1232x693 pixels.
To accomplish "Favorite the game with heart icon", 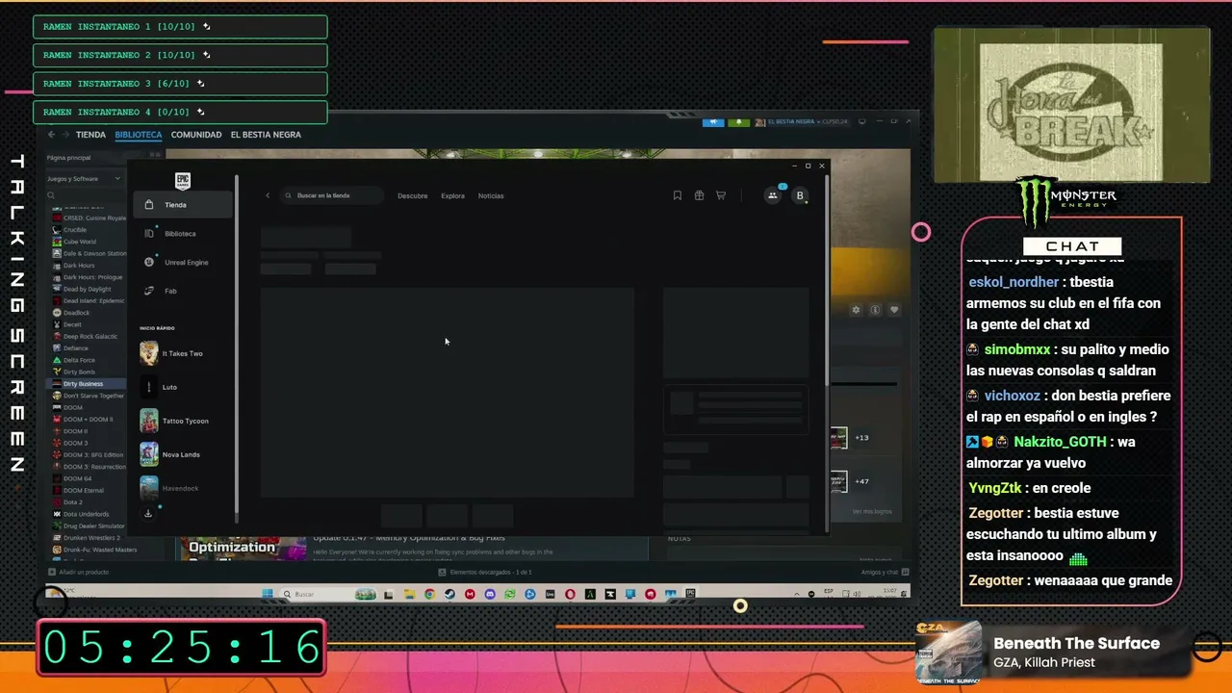I will click(894, 310).
